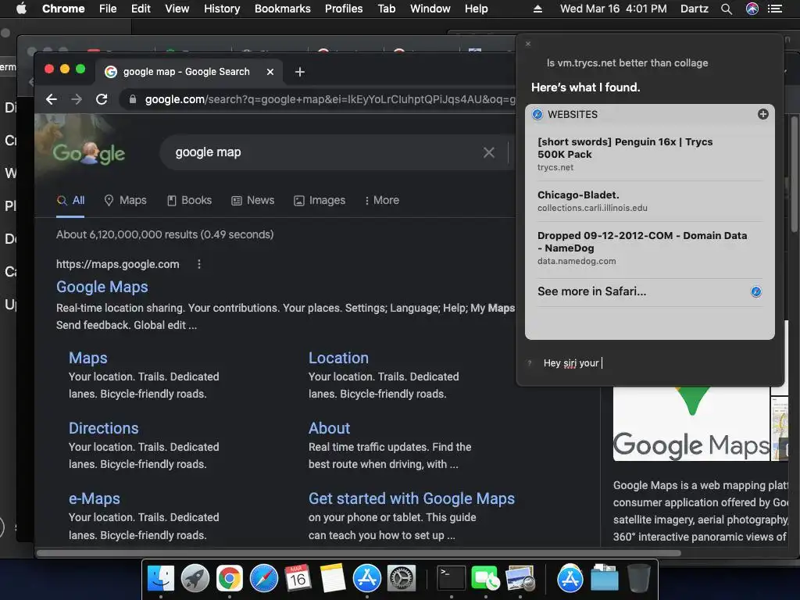
Task: Click the date and time in menu bar
Action: [613, 9]
